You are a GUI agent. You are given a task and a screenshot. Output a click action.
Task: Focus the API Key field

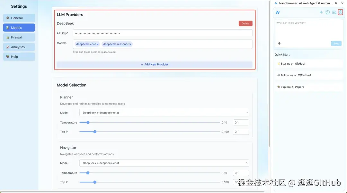pos(163,33)
